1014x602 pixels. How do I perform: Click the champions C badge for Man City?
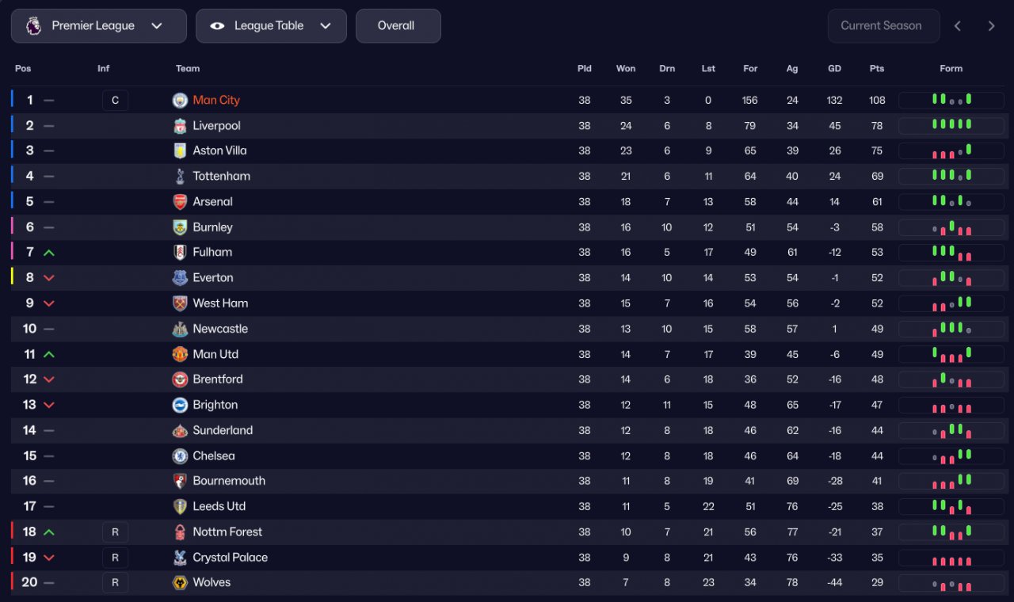pos(115,100)
